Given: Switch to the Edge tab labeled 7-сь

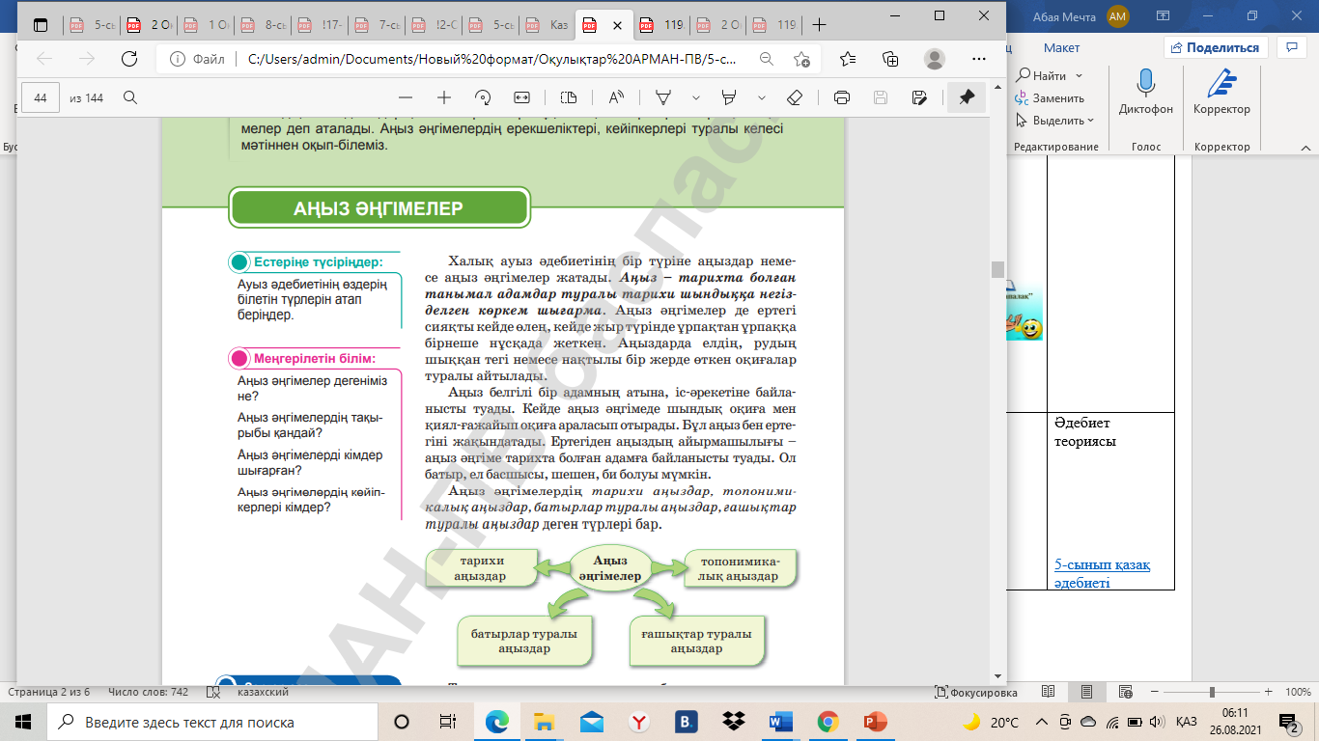Looking at the screenshot, I should coord(379,25).
